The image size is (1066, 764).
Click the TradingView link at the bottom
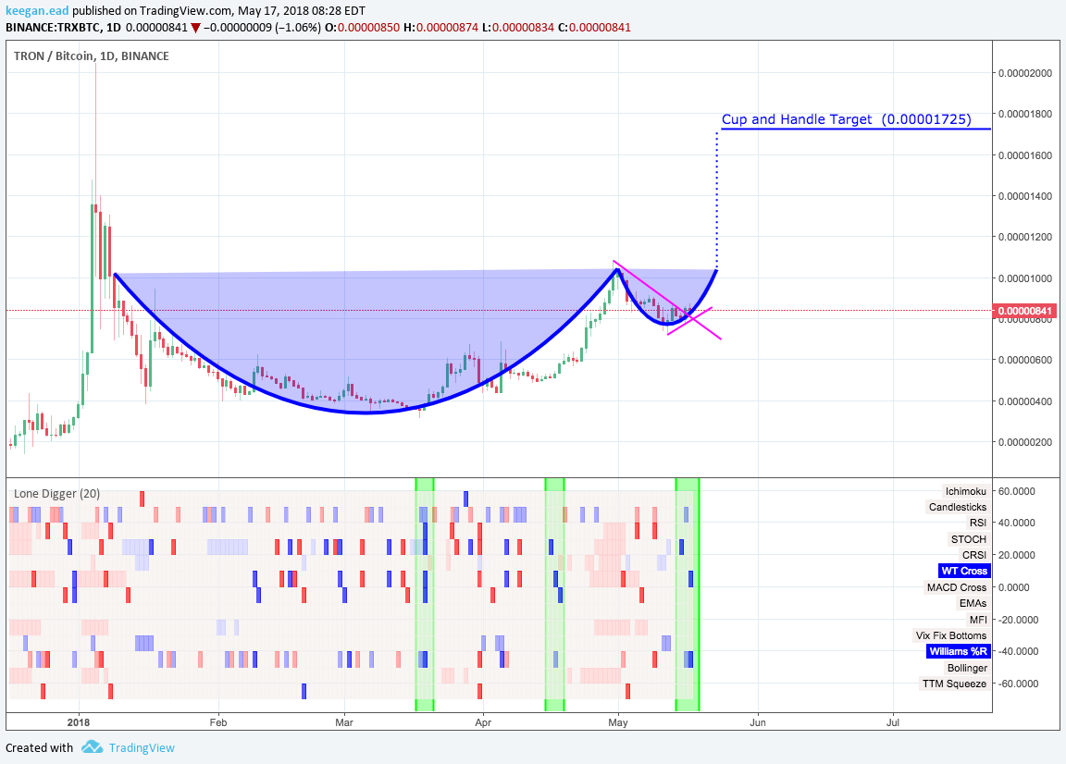[x=142, y=747]
